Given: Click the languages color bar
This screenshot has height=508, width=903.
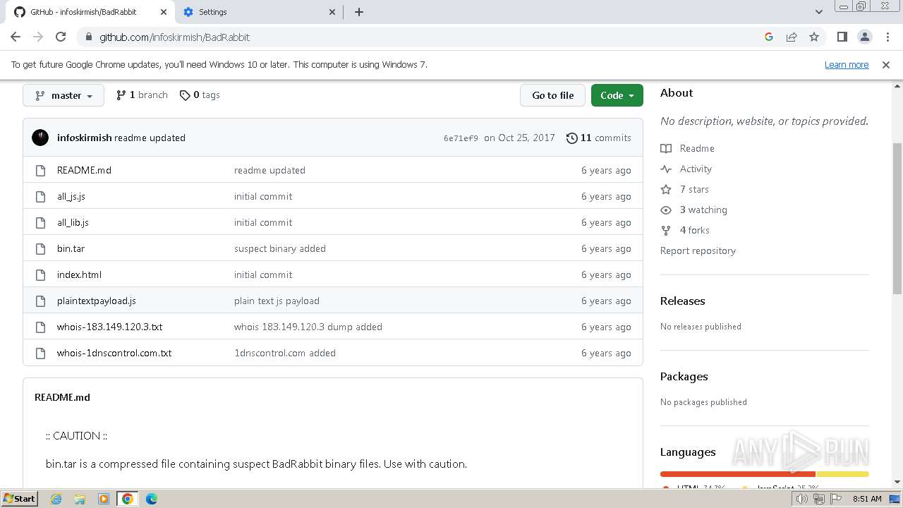Looking at the screenshot, I should pos(764,474).
